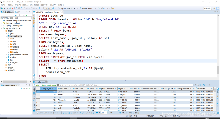Click the SQL filter expression field

pos(123,85)
